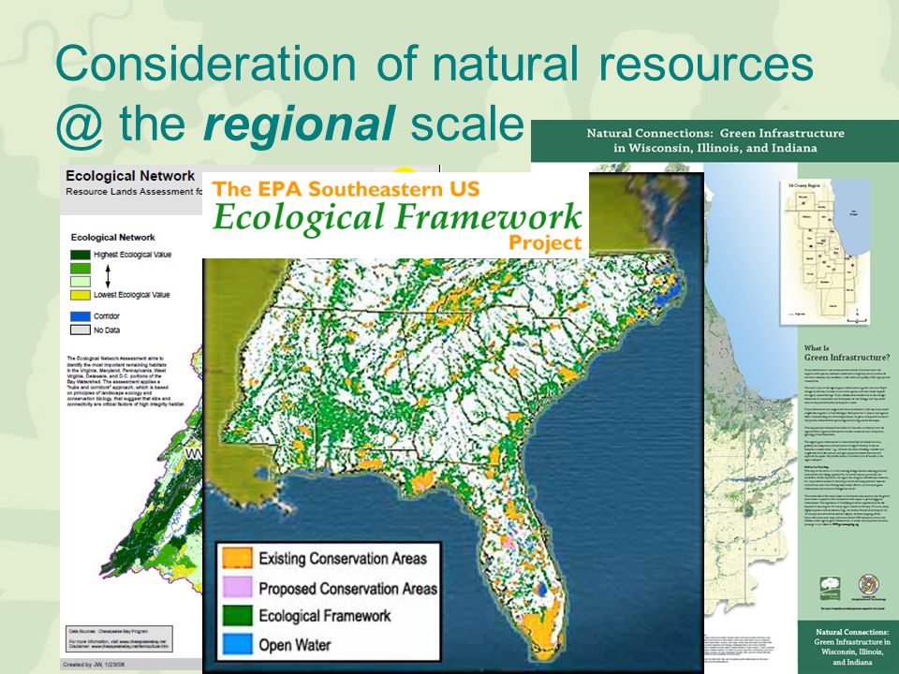Click the 'Existing Conservation Areas' legend label
The image size is (899, 674).
(343, 558)
